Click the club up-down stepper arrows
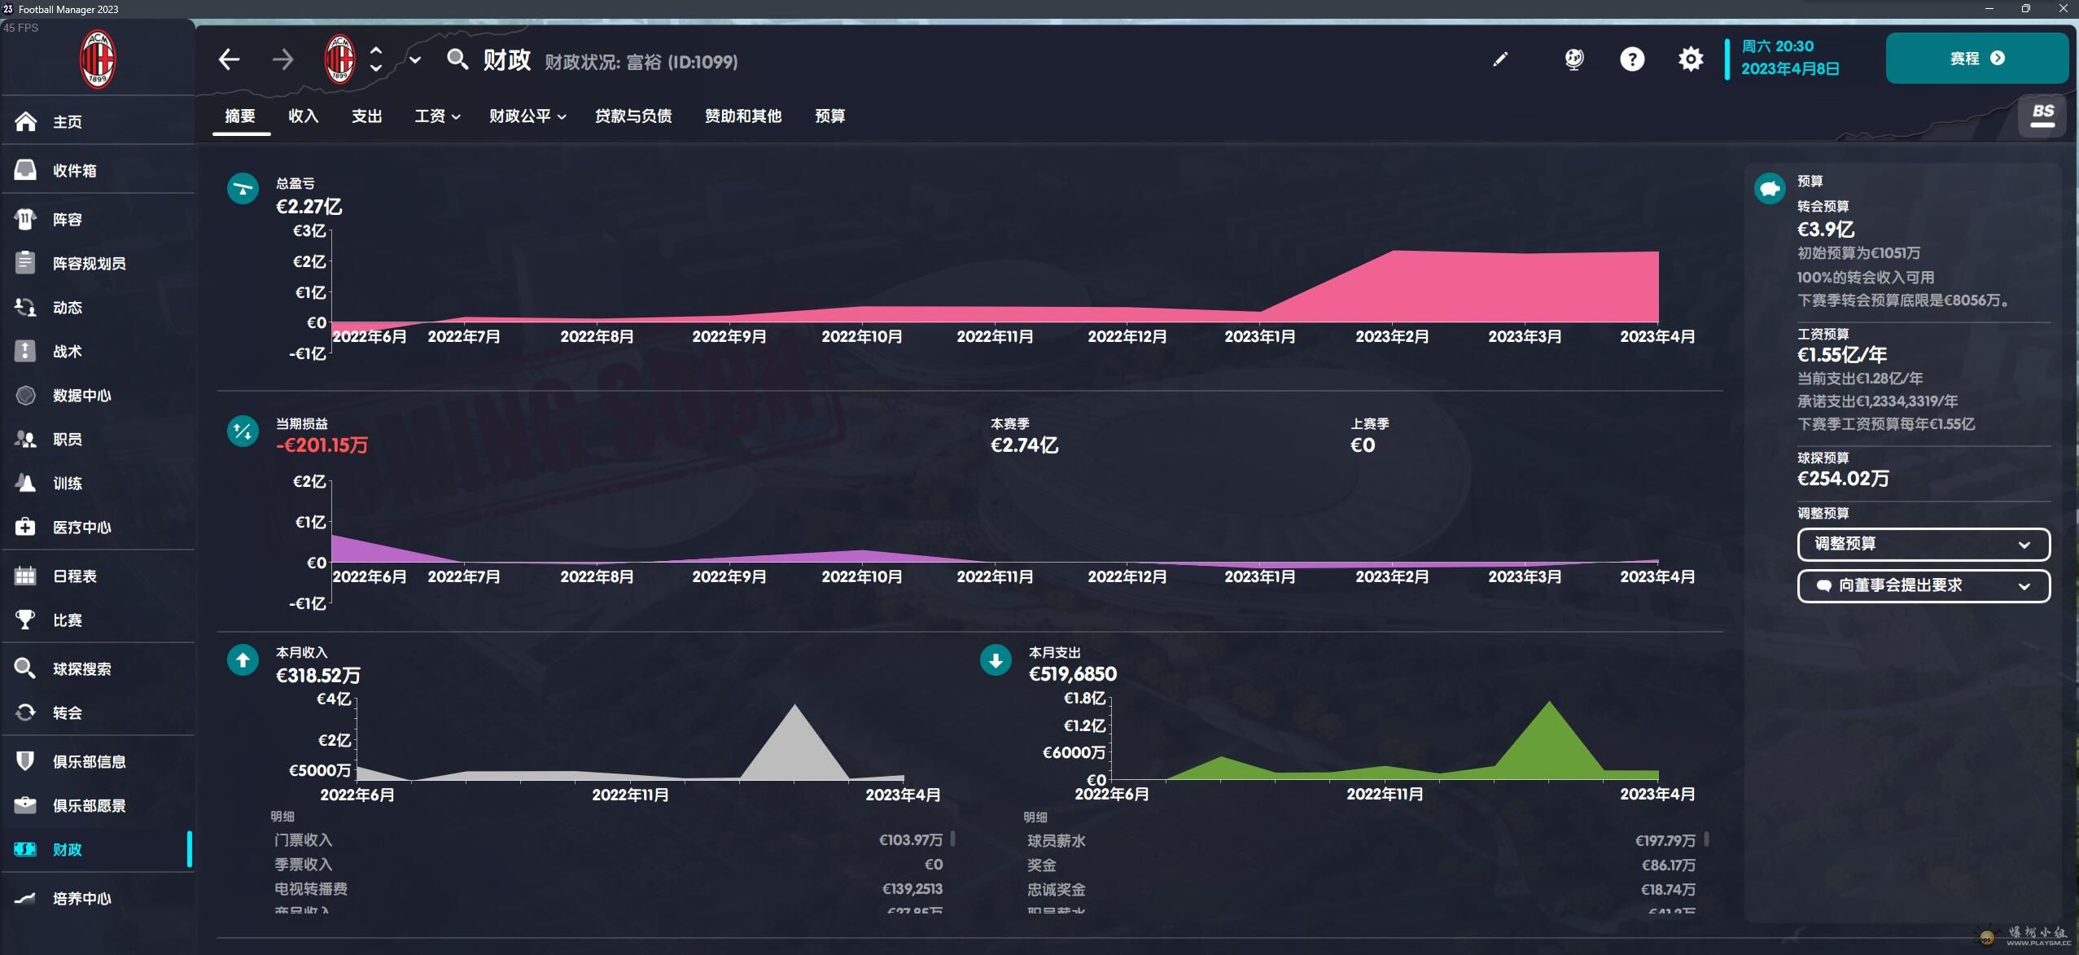The height and width of the screenshot is (955, 2079). tap(376, 59)
